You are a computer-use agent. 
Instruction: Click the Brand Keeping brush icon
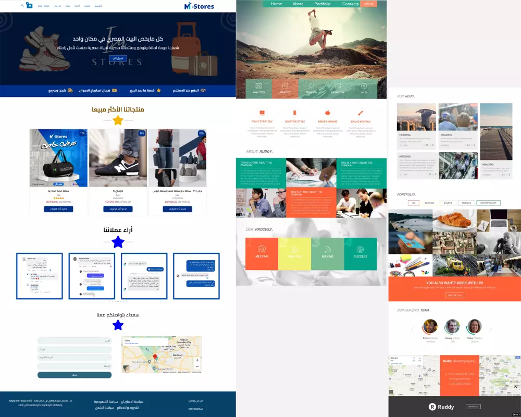coord(361,113)
